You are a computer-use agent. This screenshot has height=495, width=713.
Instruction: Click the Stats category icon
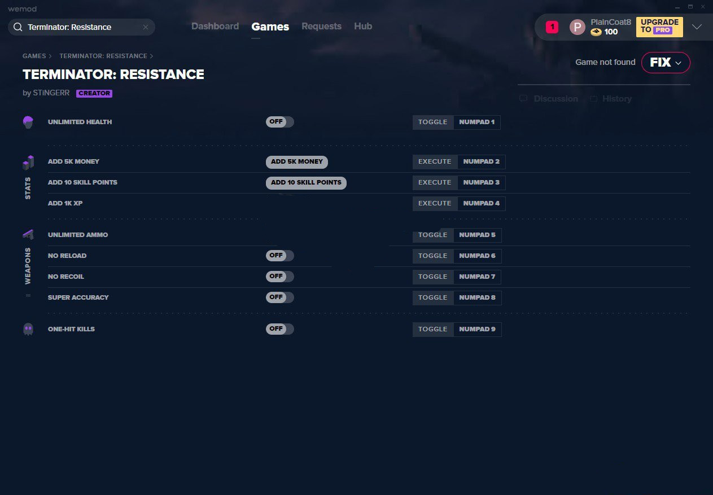28,163
